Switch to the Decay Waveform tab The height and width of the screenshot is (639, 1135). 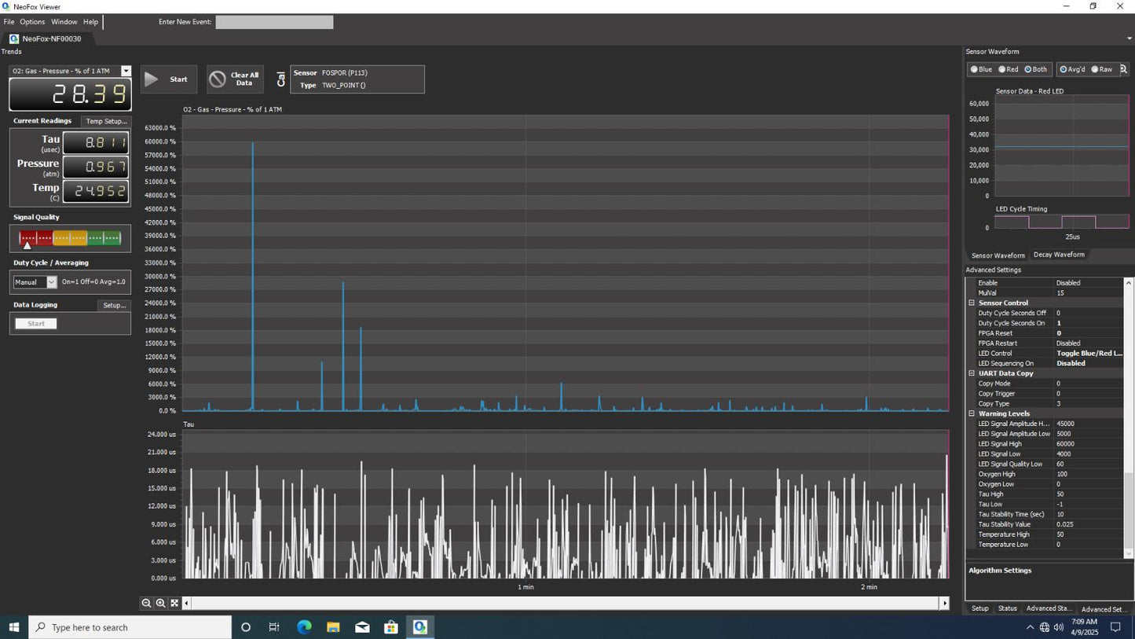click(x=1058, y=255)
